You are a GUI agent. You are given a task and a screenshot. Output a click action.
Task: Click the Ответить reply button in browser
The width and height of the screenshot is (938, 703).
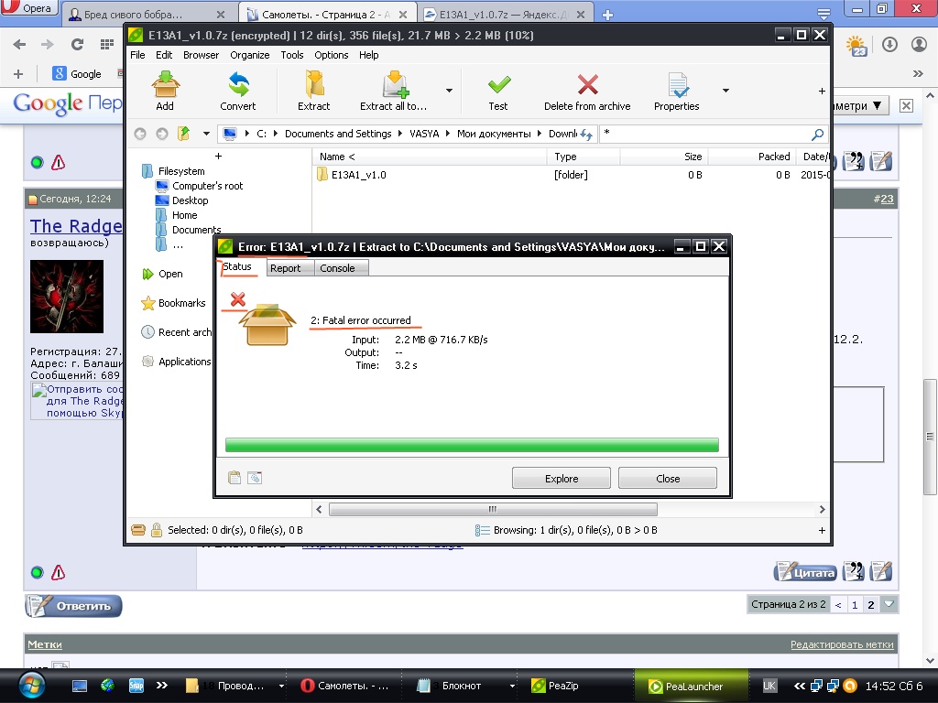pyautogui.click(x=73, y=606)
